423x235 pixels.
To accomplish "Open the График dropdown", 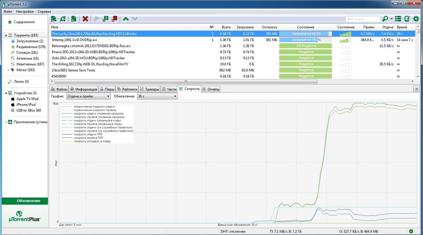I will (x=88, y=96).
